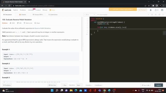
Task: Open editor settings icon
Action: 159,14
